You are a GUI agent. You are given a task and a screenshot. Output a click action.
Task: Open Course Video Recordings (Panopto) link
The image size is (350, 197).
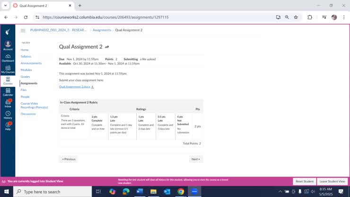coord(32,105)
